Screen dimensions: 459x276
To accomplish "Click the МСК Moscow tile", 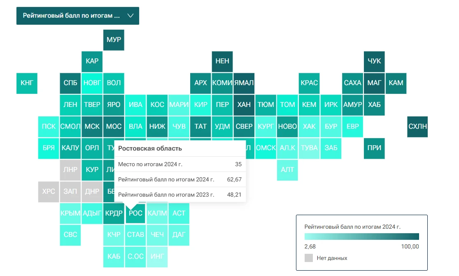I will (x=92, y=126).
